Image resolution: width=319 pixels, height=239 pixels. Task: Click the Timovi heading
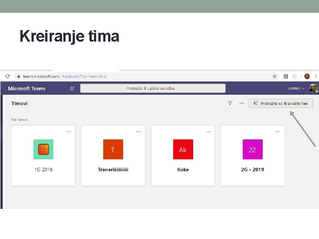[19, 104]
